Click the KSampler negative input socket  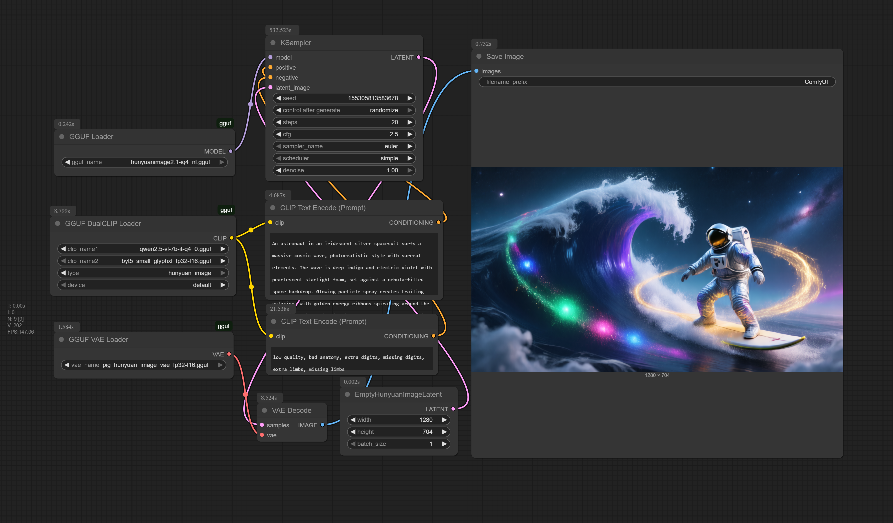[x=270, y=77]
